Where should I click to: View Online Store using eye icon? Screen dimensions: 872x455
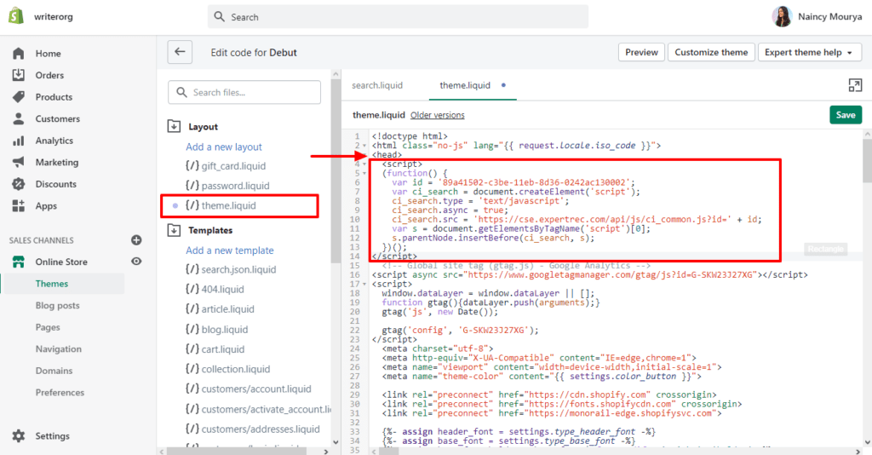click(136, 262)
